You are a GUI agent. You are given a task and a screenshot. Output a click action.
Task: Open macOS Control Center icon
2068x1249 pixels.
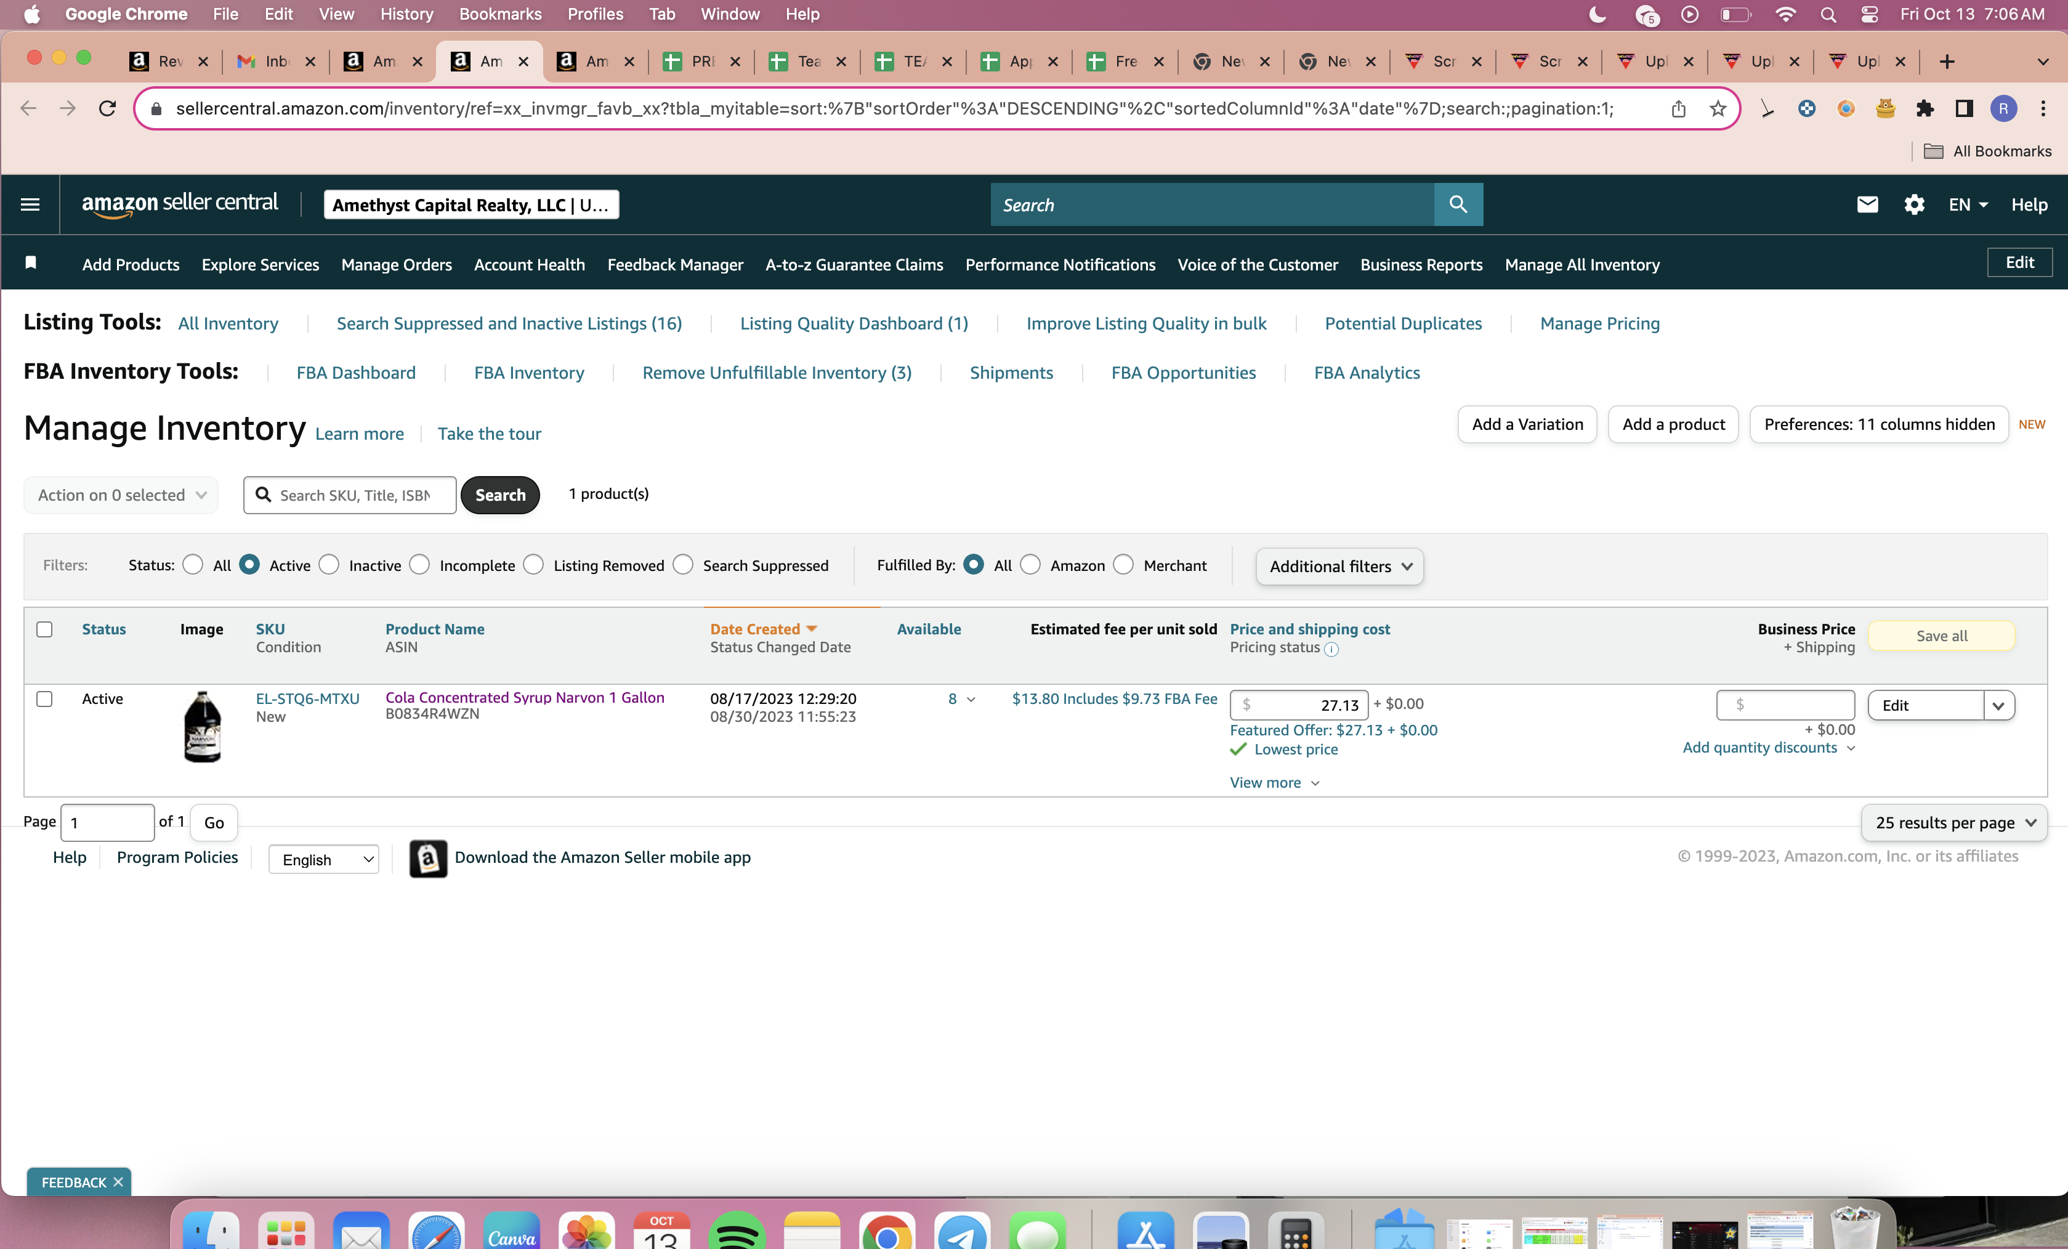[x=1869, y=14]
